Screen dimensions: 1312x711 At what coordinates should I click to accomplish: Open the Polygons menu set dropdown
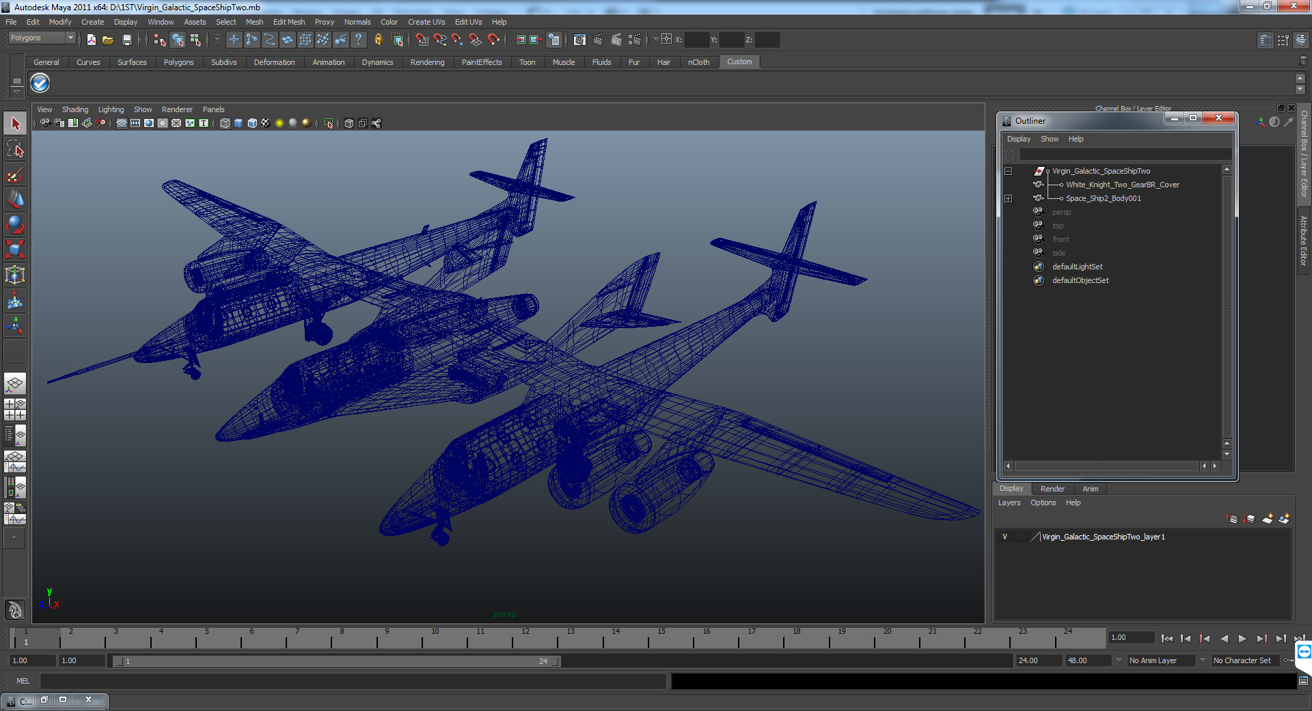[41, 38]
